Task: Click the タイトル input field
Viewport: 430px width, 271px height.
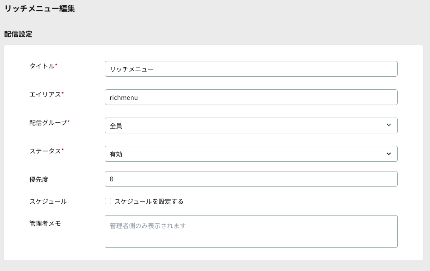Action: [x=251, y=69]
